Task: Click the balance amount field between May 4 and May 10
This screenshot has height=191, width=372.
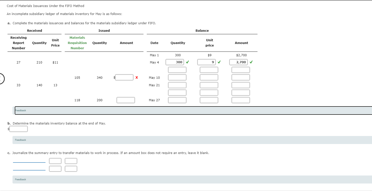Action: pos(241,70)
